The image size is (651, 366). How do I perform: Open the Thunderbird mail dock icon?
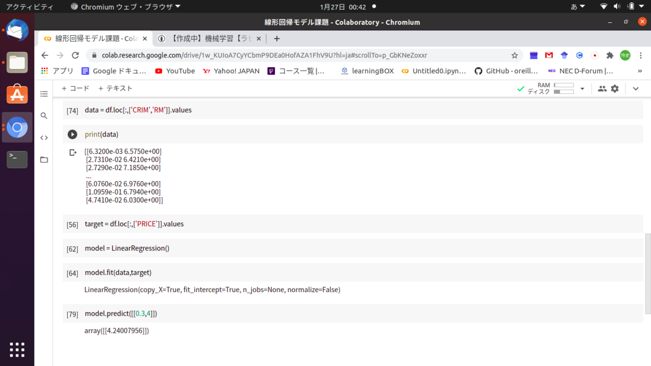pyautogui.click(x=17, y=30)
